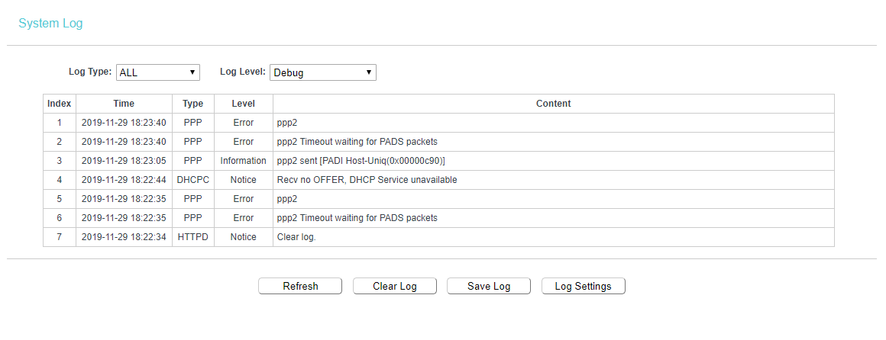Click the System Log heading
Screen dimensions: 886x340
tap(50, 24)
